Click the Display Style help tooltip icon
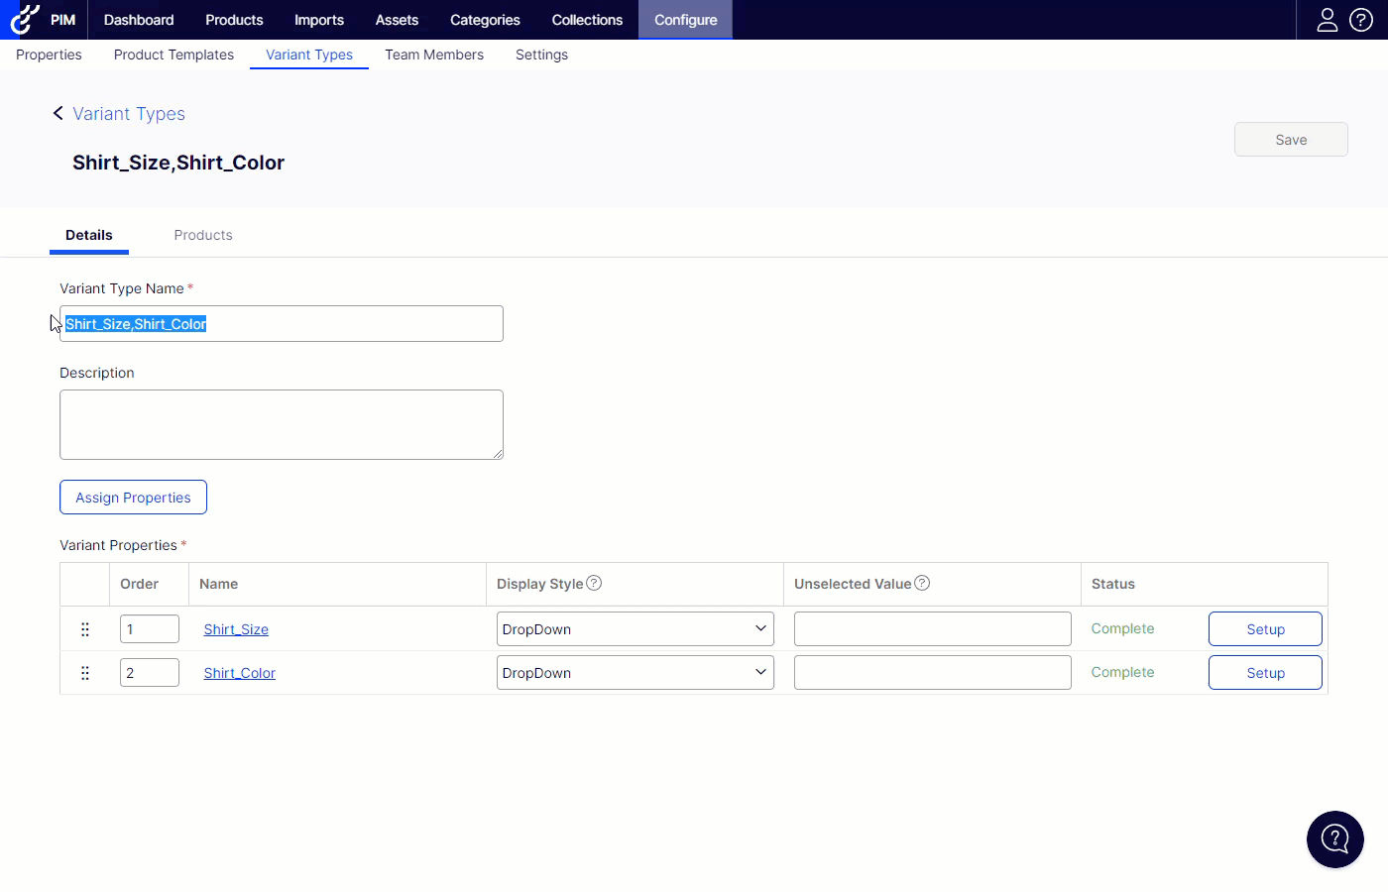This screenshot has height=892, width=1388. [x=594, y=583]
